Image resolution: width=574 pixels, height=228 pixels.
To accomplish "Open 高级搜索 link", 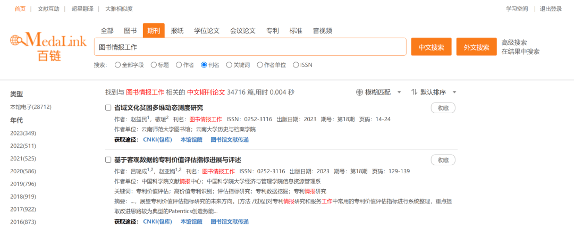I will point(514,43).
